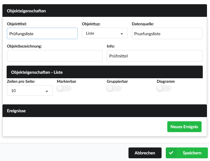Click into the Datenquelle text field
Screen dimensions: 210x161
point(167,33)
